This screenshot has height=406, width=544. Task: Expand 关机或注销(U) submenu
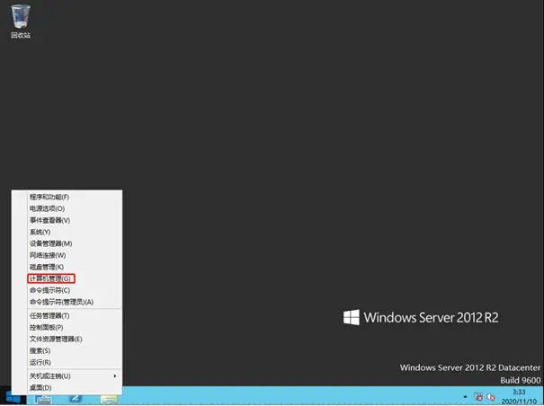pos(67,376)
